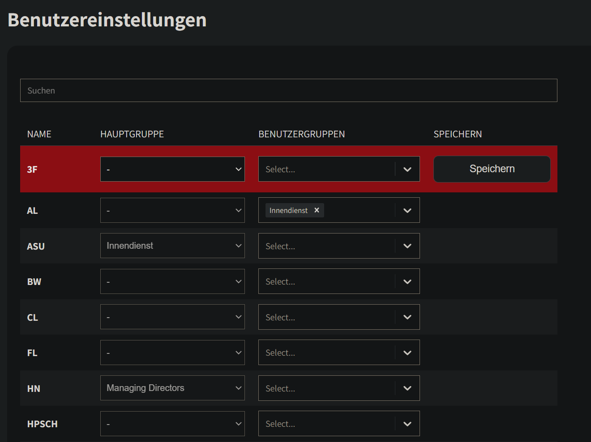The height and width of the screenshot is (442, 591).
Task: Expand Benutzergruppen chevron in CL row
Action: tap(407, 317)
